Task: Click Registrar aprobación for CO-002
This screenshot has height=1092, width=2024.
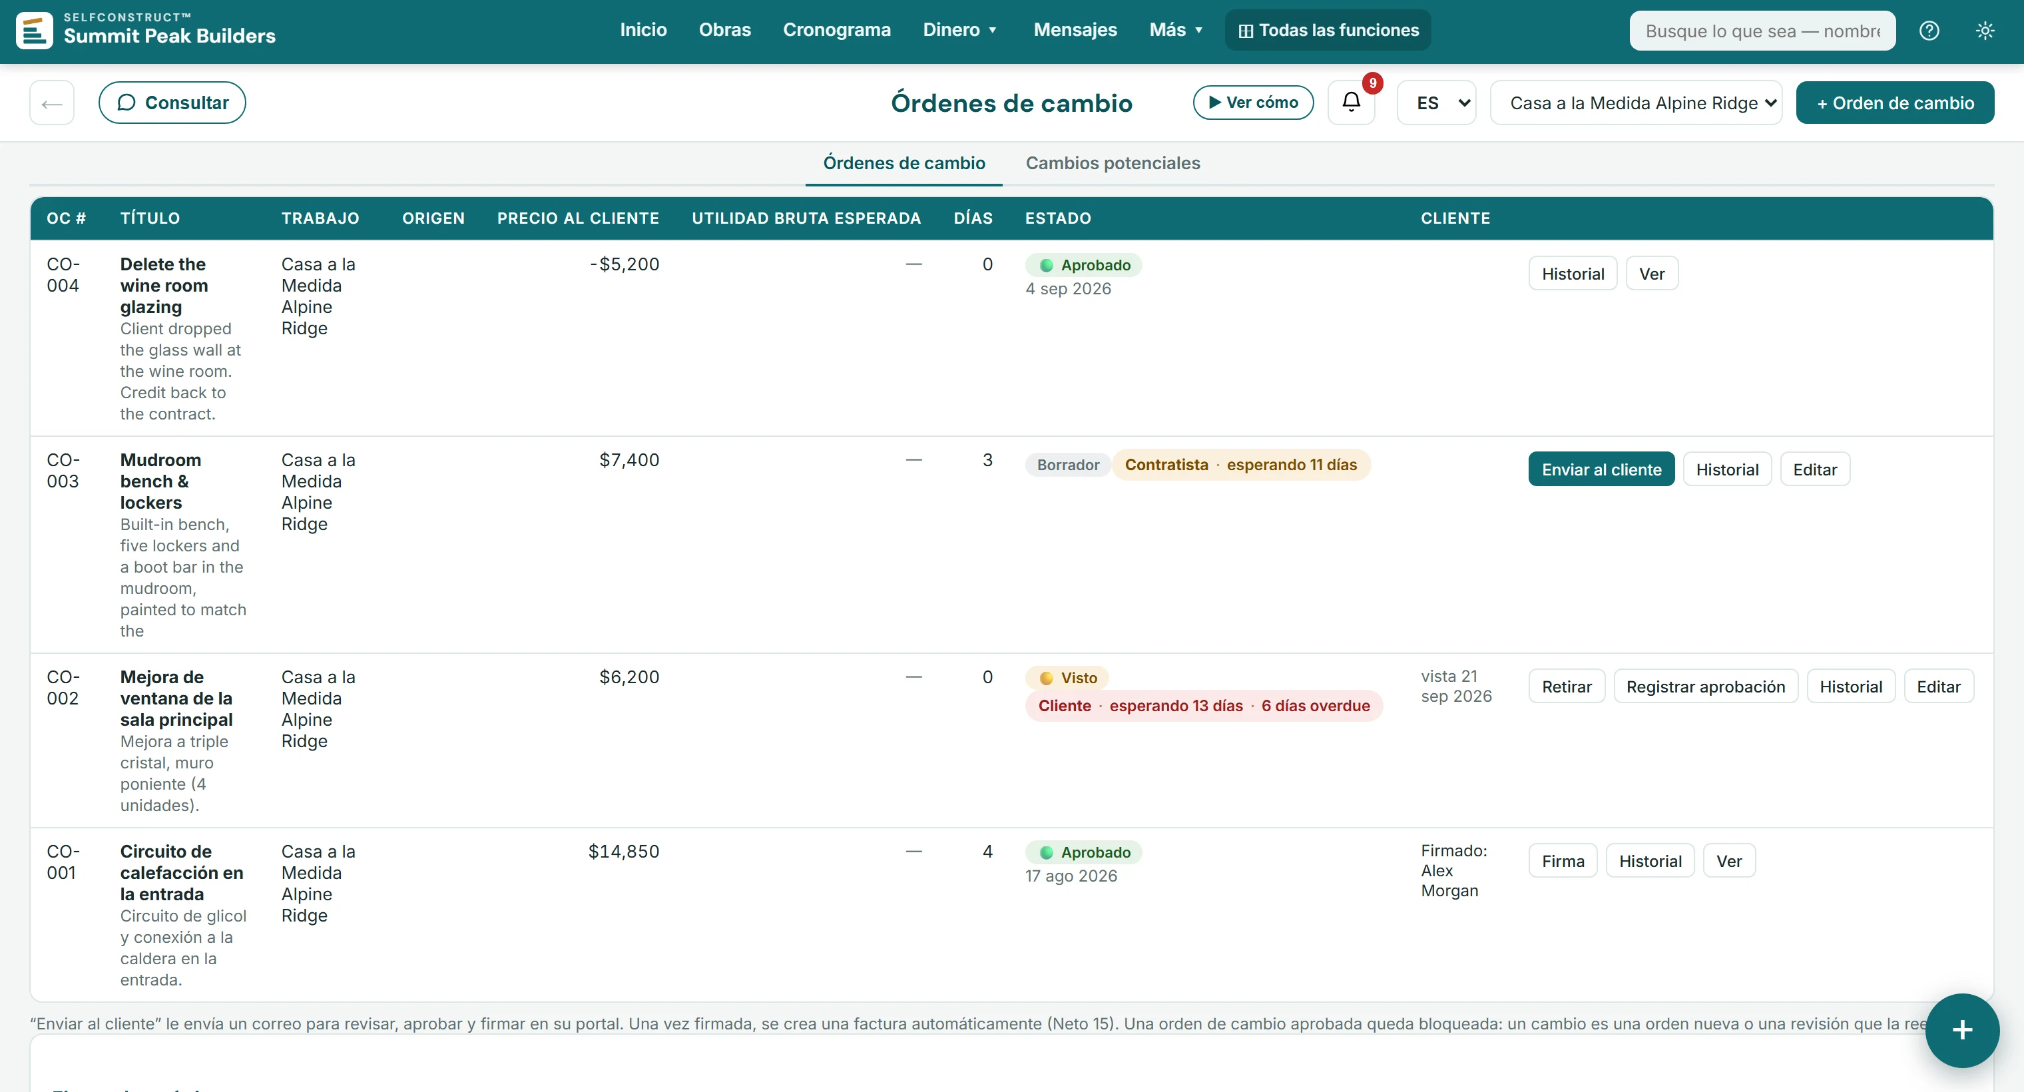Action: click(1705, 686)
